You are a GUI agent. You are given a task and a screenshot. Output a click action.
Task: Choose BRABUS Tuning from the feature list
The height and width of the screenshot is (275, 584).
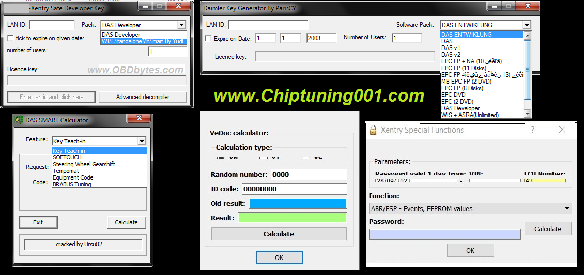72,184
